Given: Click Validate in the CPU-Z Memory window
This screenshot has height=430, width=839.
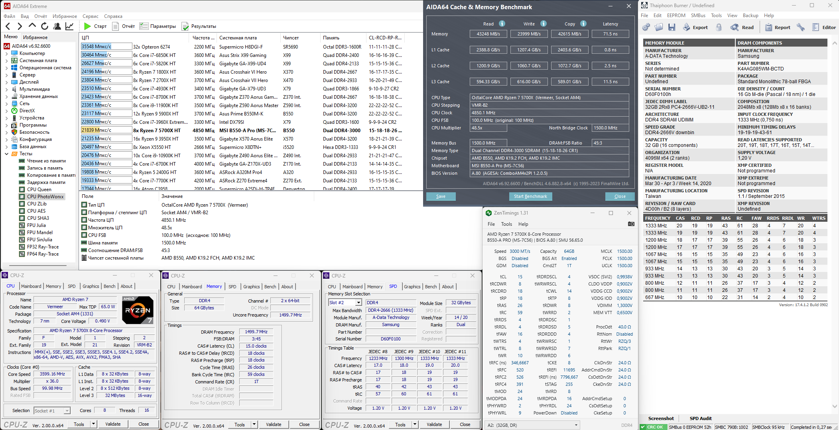Looking at the screenshot, I should pyautogui.click(x=274, y=424).
